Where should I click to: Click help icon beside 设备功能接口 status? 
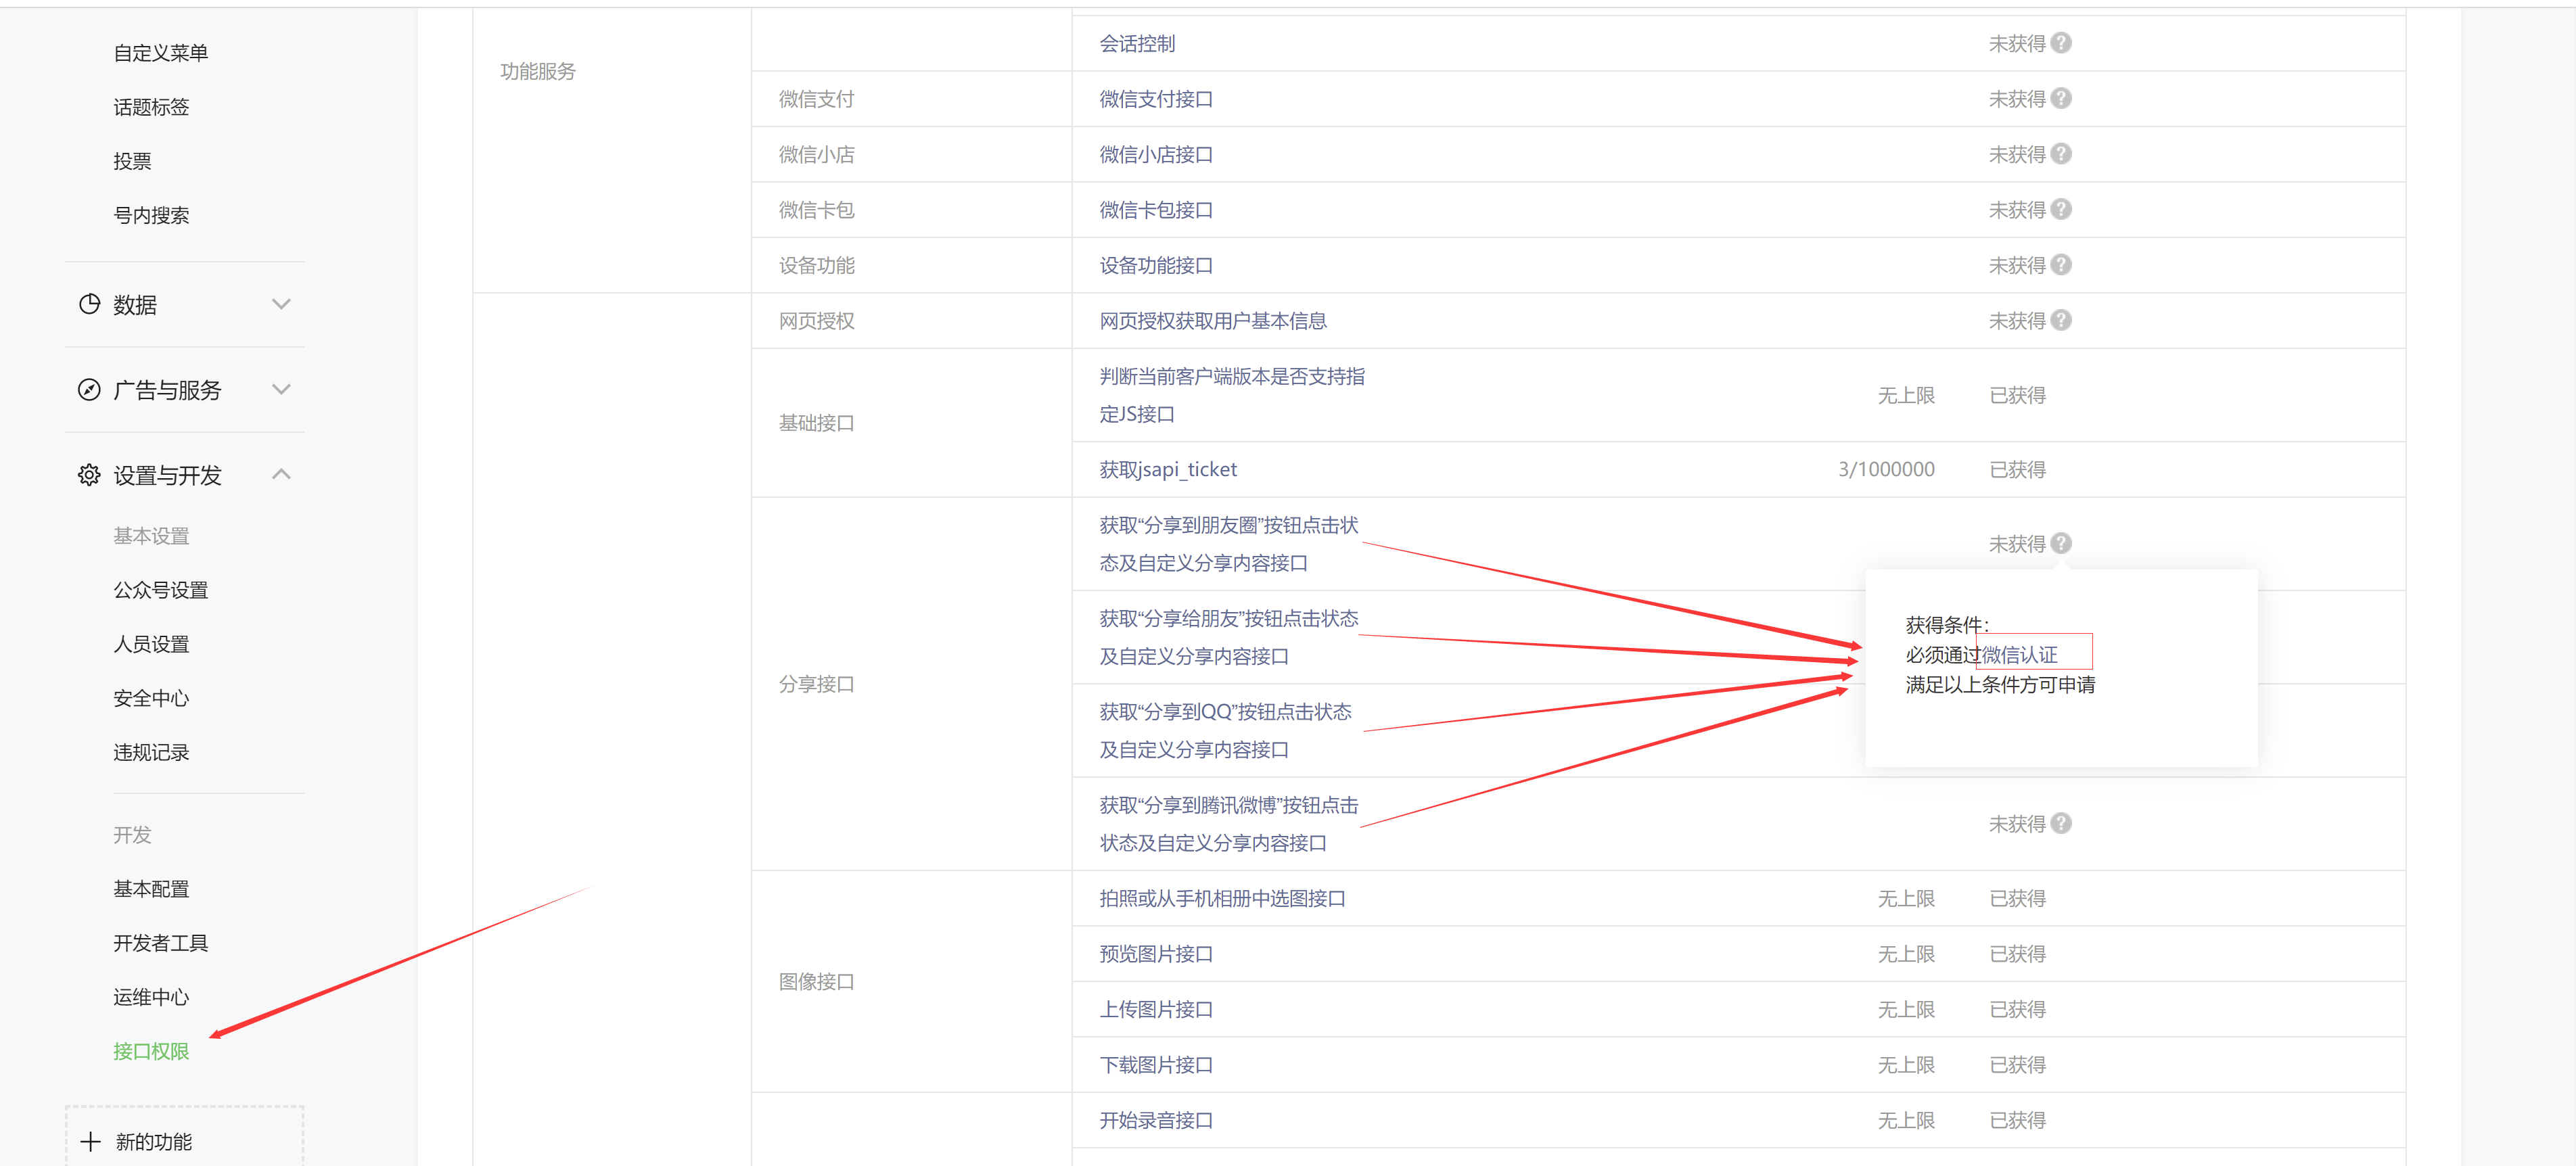pyautogui.click(x=2060, y=265)
